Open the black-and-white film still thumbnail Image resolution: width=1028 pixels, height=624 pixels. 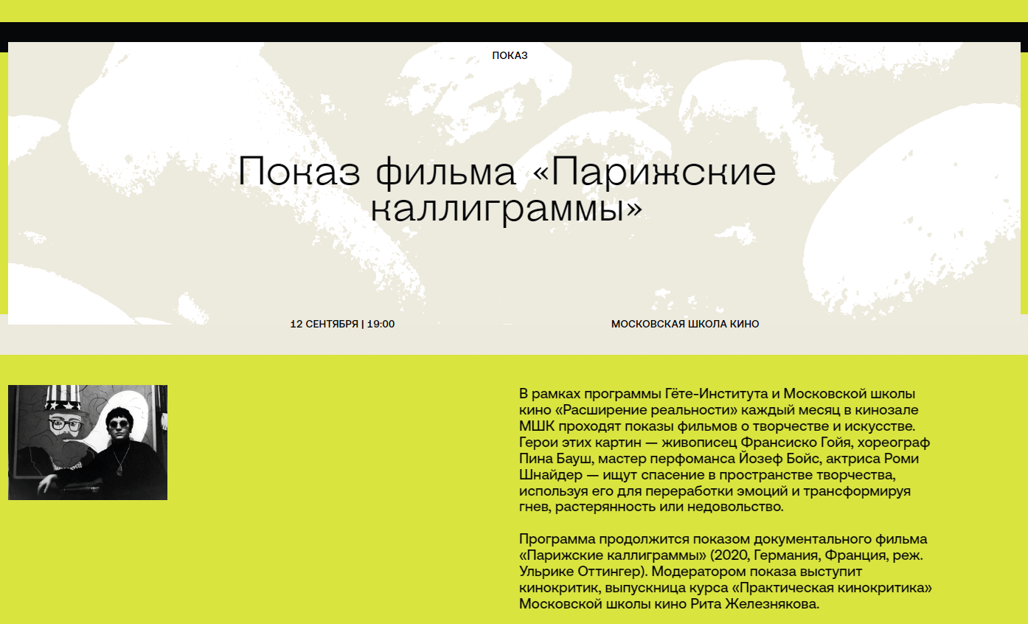88,443
